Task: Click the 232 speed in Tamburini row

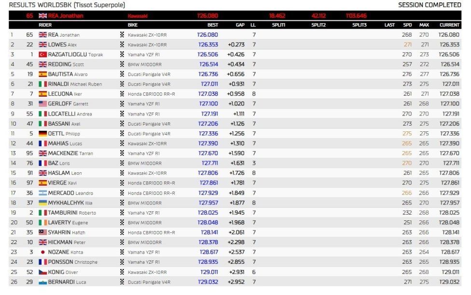Action: 407,213
